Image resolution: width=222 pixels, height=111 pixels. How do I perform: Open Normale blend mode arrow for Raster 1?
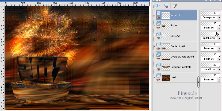219,28
